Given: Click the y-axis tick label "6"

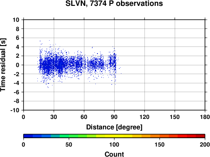Looking at the screenshot, I should point(18,38).
